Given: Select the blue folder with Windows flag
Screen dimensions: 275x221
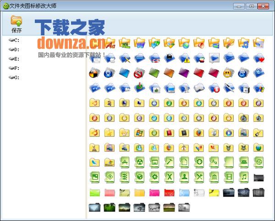Looking at the screenshot, I should coord(258,88).
